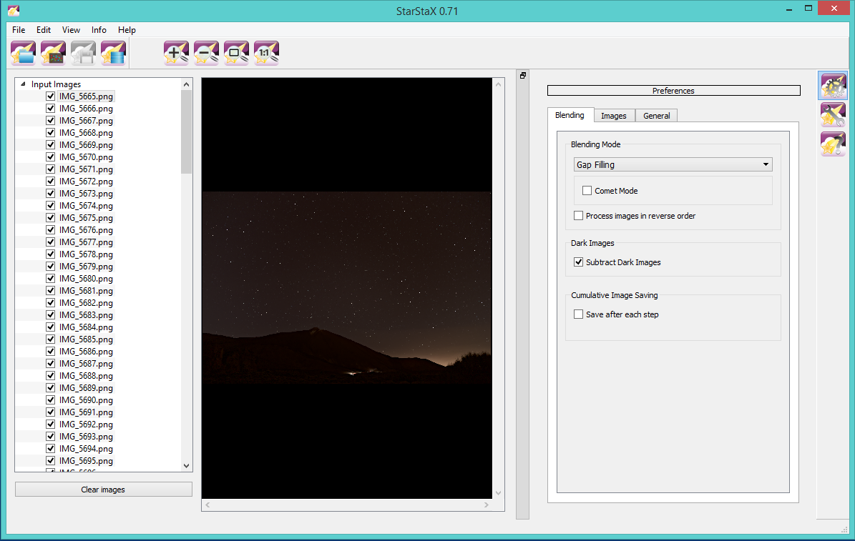The width and height of the screenshot is (855, 541).
Task: Select IMG_5688.png in list
Action: (x=86, y=376)
